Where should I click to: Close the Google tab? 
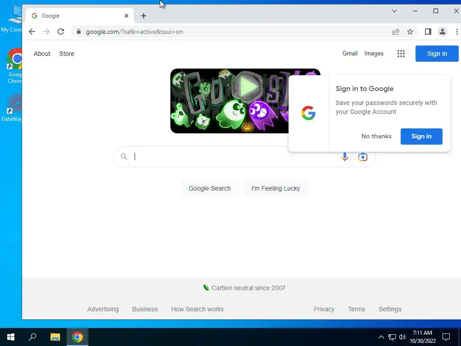127,16
